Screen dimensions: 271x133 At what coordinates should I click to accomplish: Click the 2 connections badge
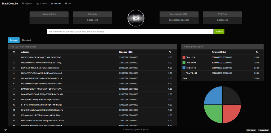[x=263, y=130]
